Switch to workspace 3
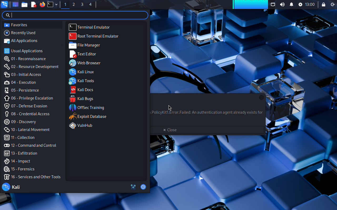Image resolution: width=337 pixels, height=210 pixels. pos(82,4)
